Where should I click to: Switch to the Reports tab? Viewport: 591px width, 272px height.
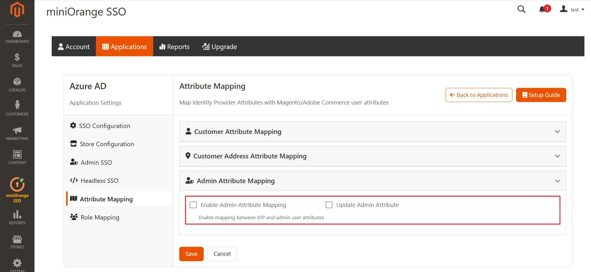pos(175,46)
